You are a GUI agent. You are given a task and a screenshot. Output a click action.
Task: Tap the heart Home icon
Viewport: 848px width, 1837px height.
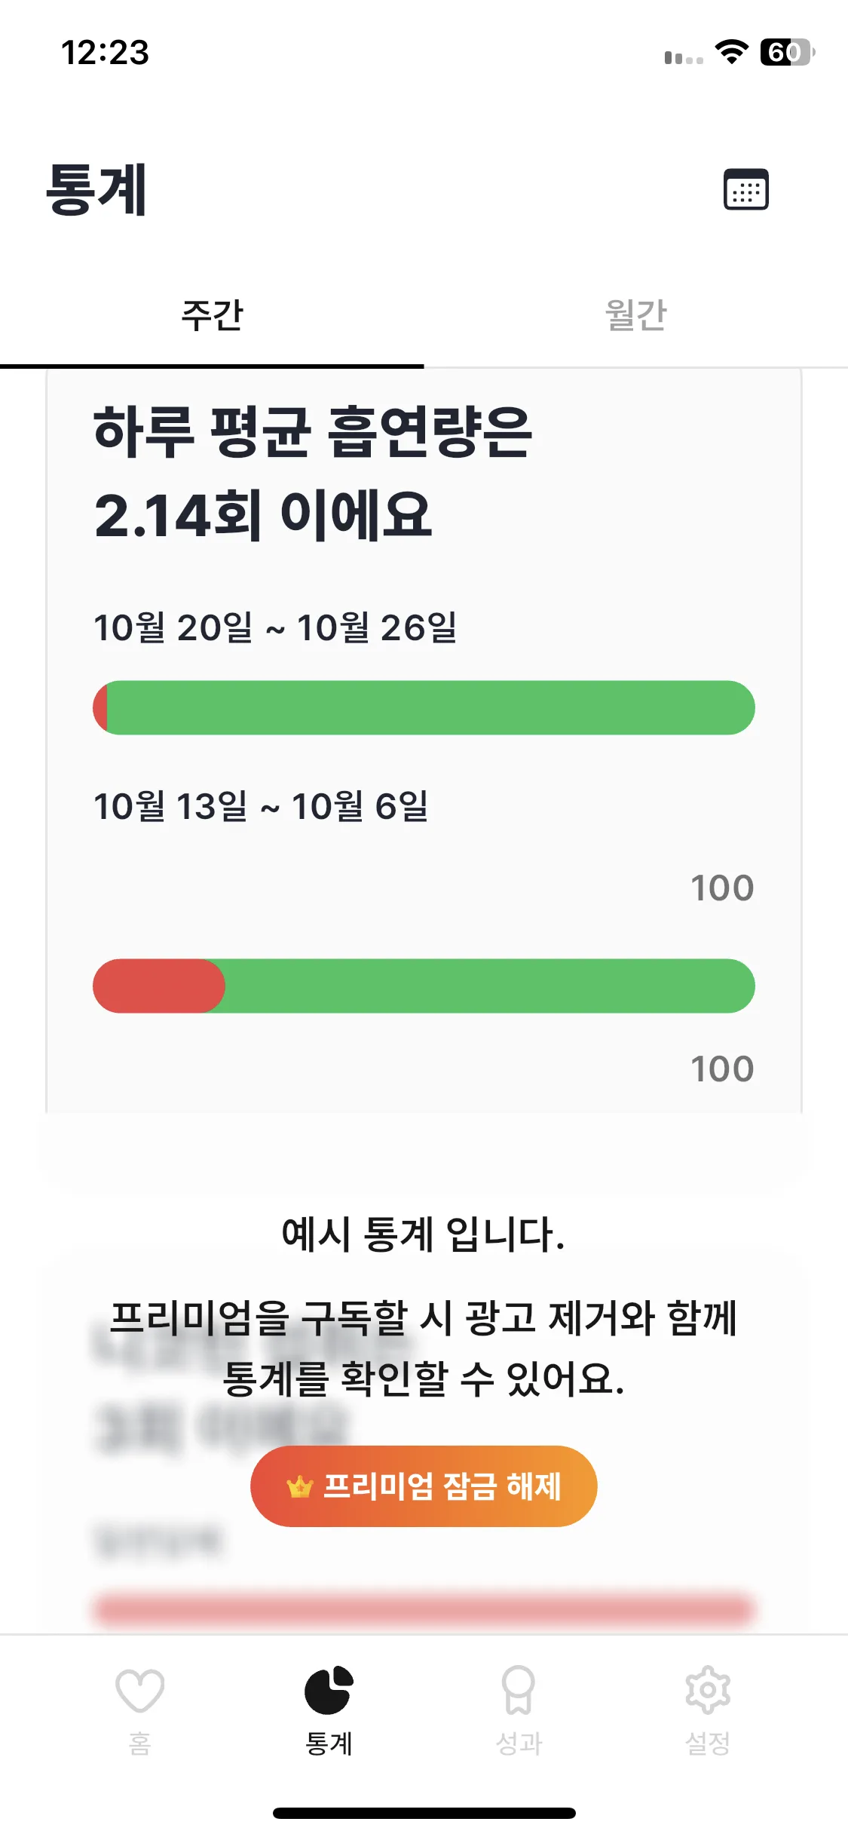coord(140,1691)
